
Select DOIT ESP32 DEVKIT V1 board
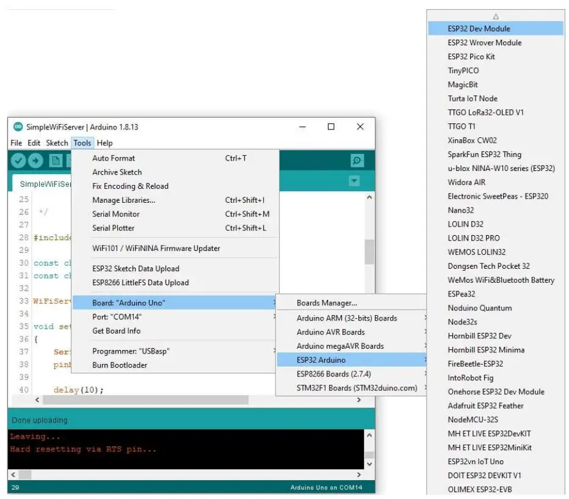(484, 476)
